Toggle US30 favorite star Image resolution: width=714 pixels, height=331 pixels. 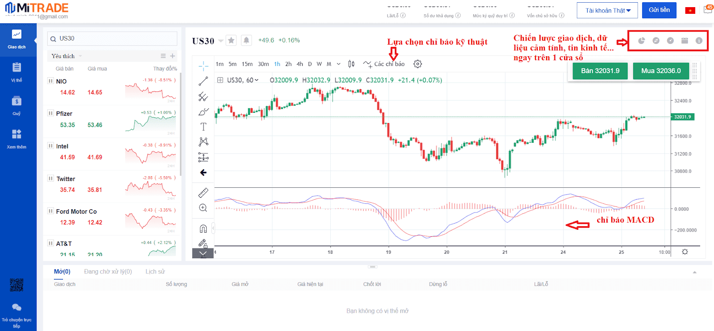[231, 41]
